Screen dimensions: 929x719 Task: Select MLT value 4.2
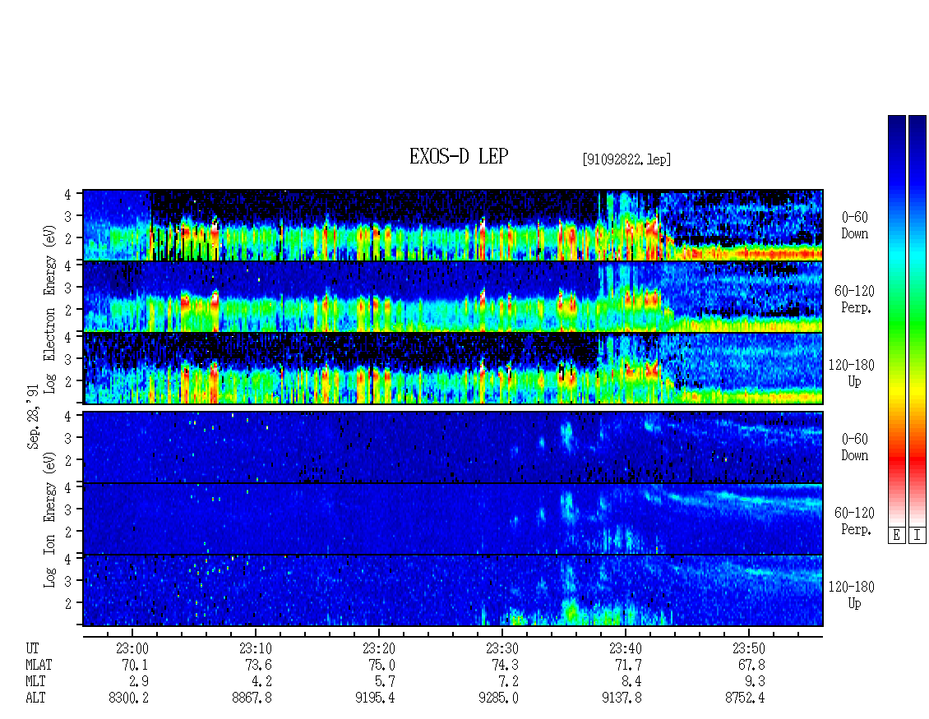click(262, 682)
